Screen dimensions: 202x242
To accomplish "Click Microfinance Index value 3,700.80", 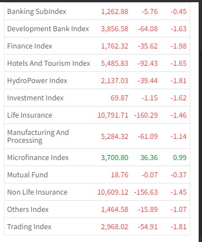I will (115, 158).
